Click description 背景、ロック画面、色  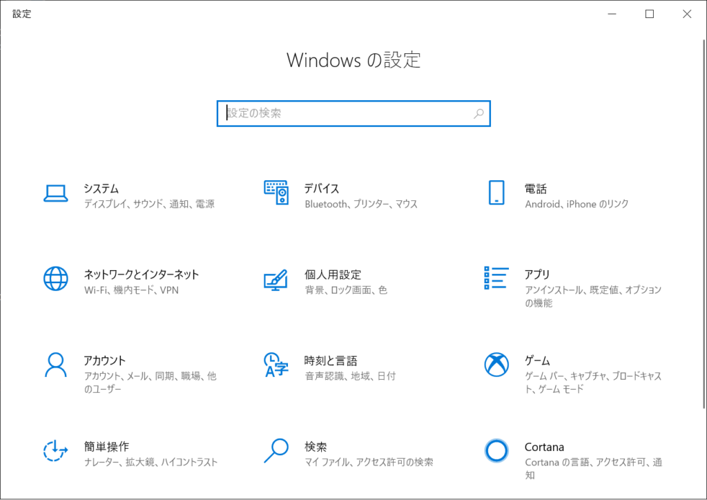pyautogui.click(x=346, y=290)
